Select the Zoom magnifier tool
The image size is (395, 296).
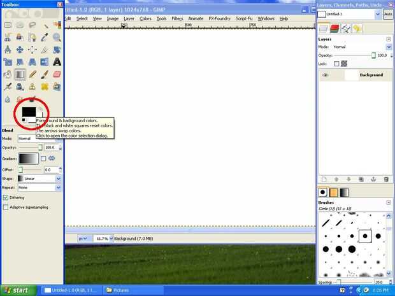(x=57, y=38)
